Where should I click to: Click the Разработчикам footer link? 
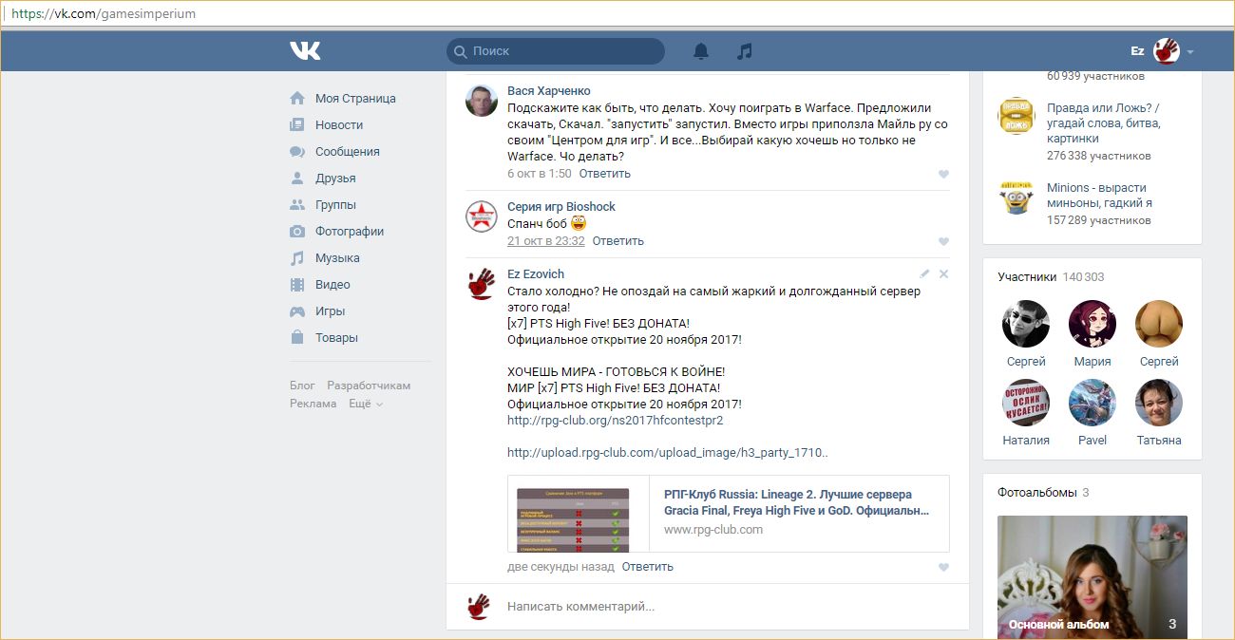(x=369, y=386)
